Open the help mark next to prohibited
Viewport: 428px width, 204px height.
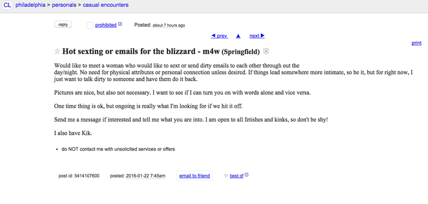pos(120,24)
